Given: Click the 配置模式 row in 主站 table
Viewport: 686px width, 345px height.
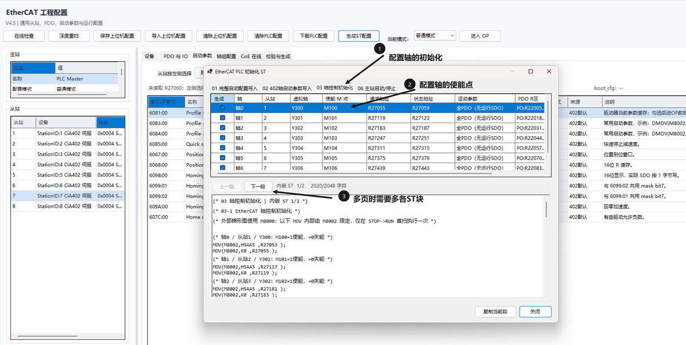Looking at the screenshot, I should coord(65,89).
